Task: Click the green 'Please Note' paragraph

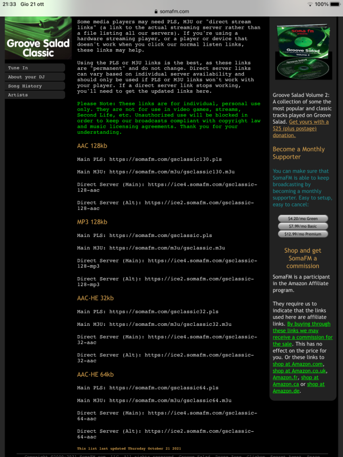Action: pos(169,118)
